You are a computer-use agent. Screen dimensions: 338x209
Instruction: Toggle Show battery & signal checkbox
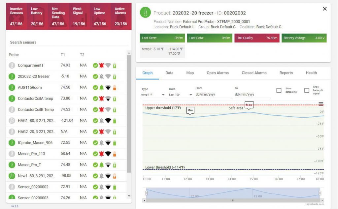point(307,90)
